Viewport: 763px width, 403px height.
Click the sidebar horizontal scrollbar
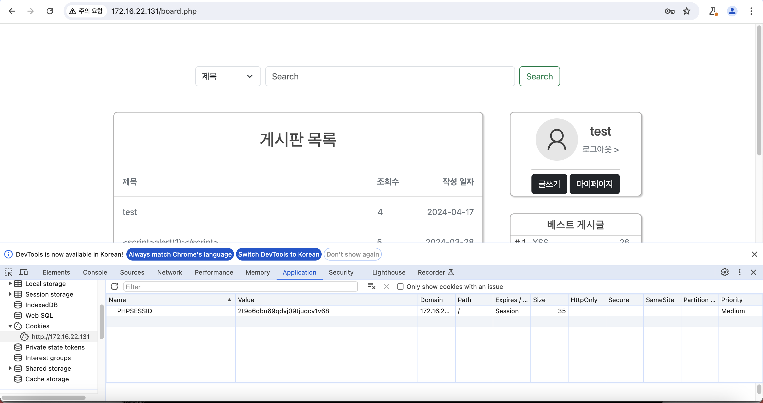click(43, 397)
